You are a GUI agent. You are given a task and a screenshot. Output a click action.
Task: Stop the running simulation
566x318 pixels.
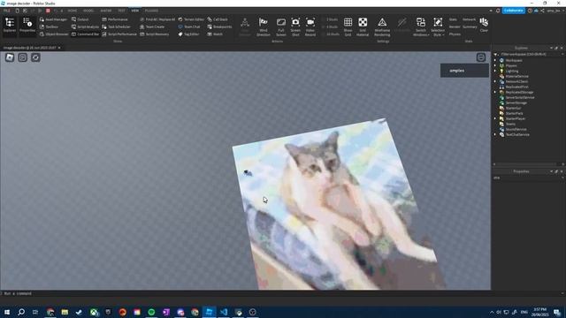click(x=48, y=11)
